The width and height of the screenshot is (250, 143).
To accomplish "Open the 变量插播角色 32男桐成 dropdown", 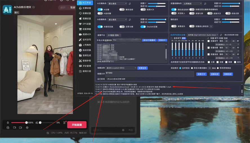I will [193, 3].
